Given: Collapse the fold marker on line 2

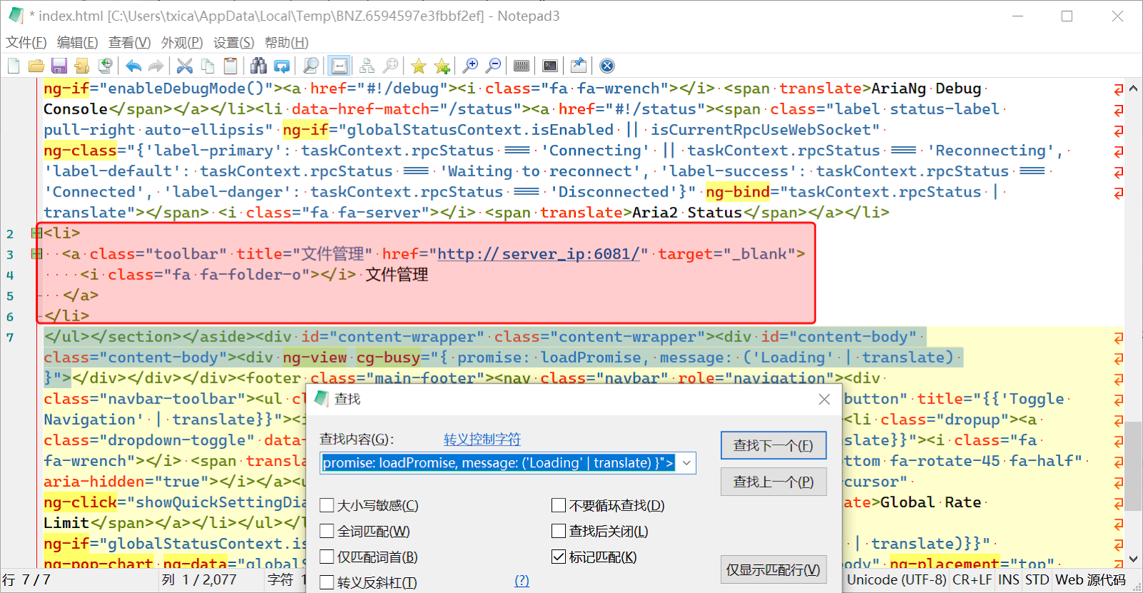Looking at the screenshot, I should [36, 233].
